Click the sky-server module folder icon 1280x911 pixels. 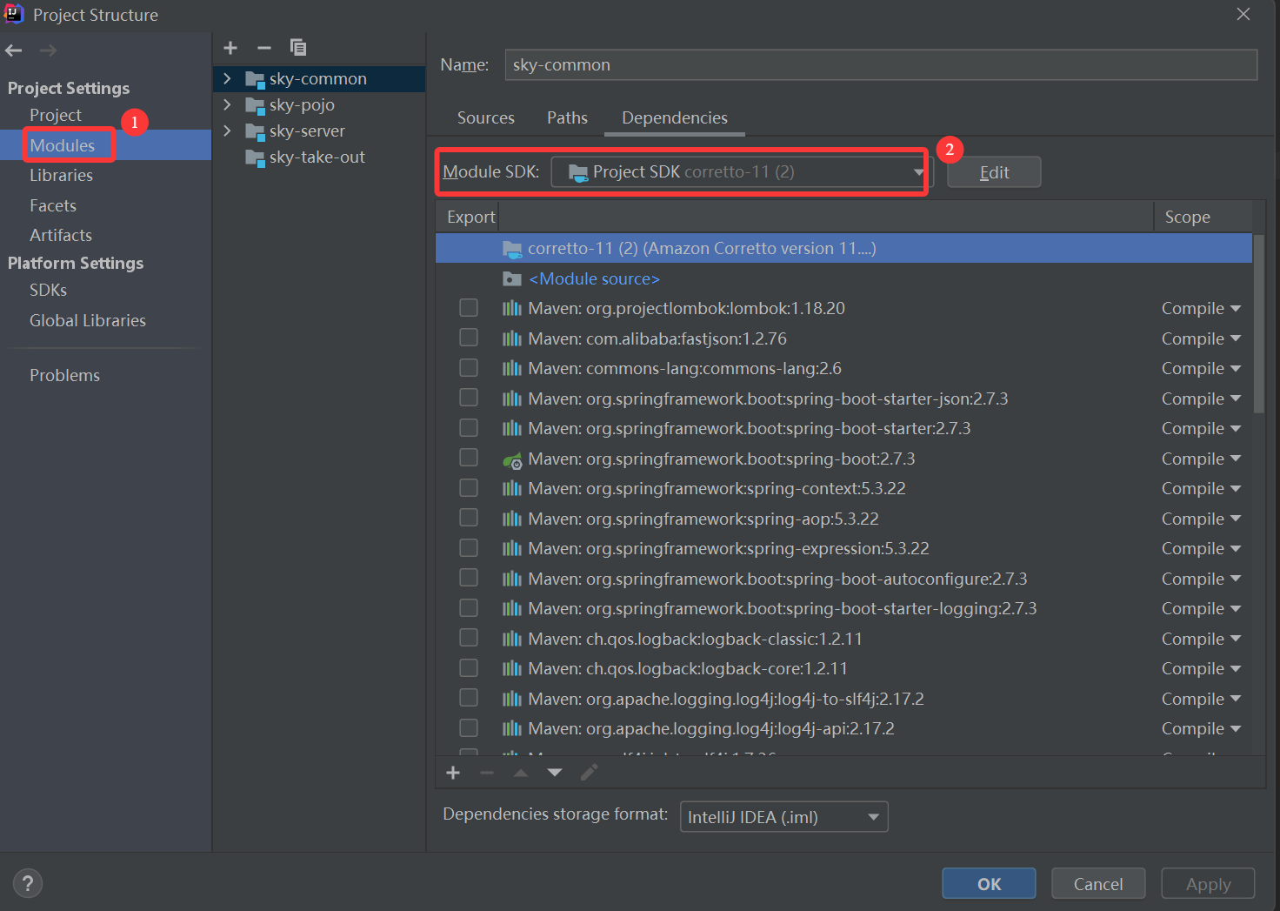click(x=255, y=132)
